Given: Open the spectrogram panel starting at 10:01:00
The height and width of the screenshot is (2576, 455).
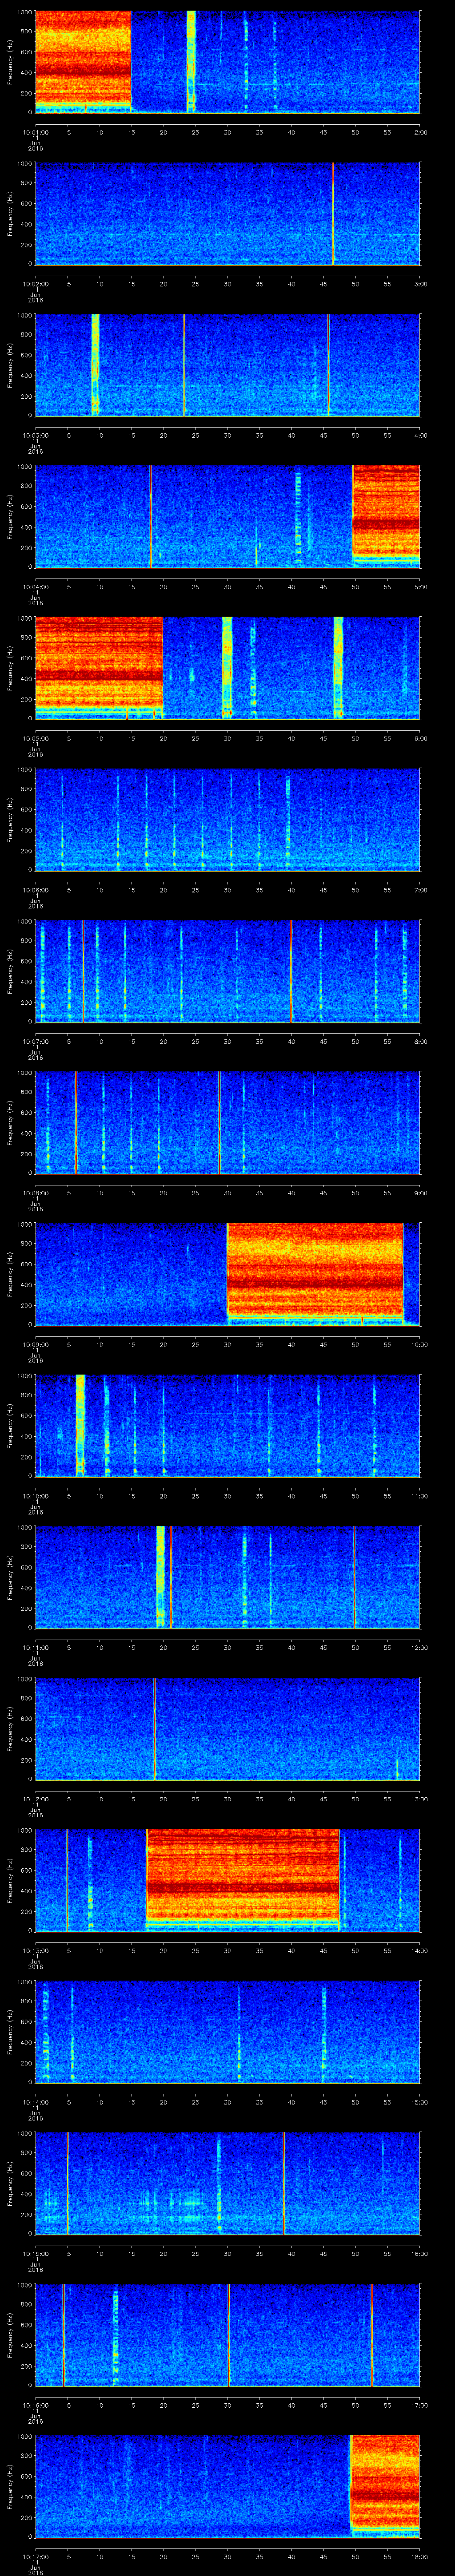Looking at the screenshot, I should 227,62.
